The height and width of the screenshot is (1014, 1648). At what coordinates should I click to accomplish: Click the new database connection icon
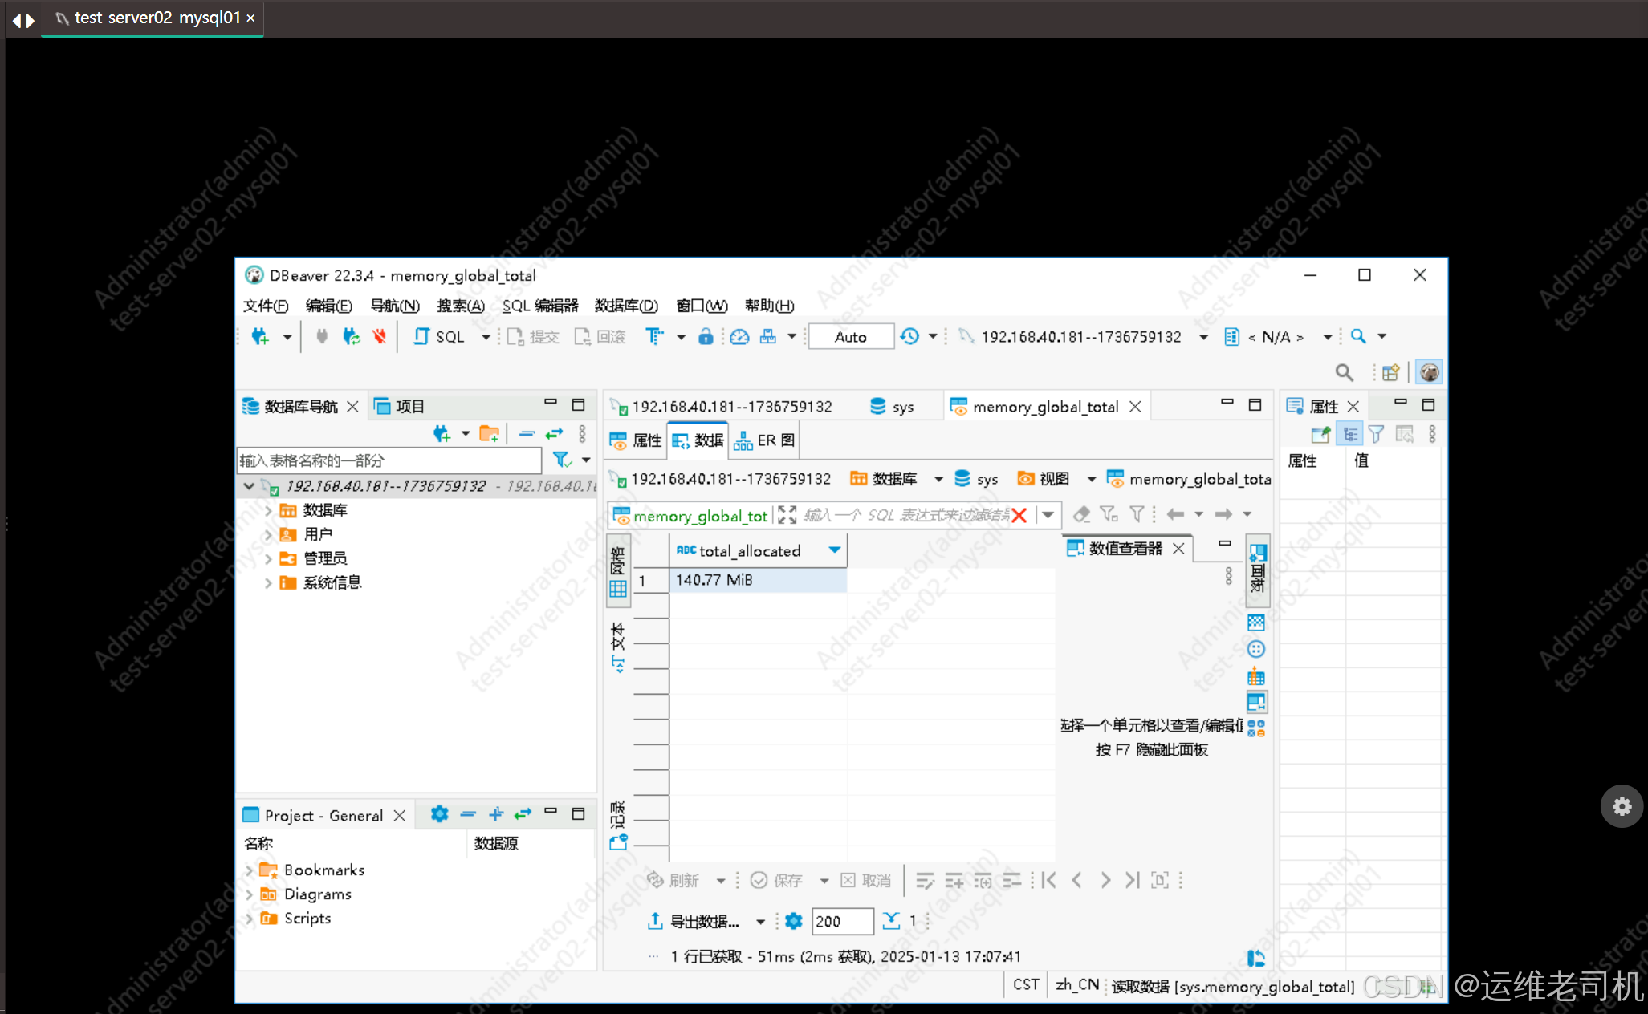(x=260, y=337)
